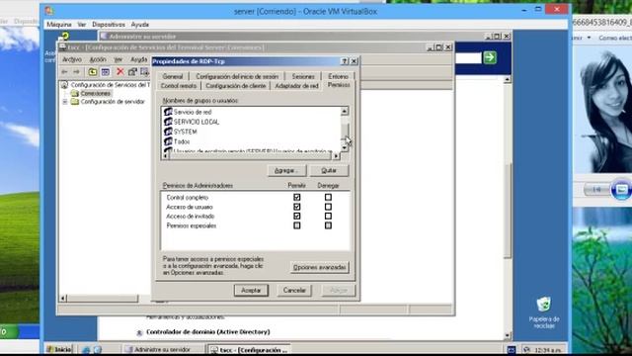
Task: Click the Internet Explorer quick launch icon
Action: pos(86,349)
